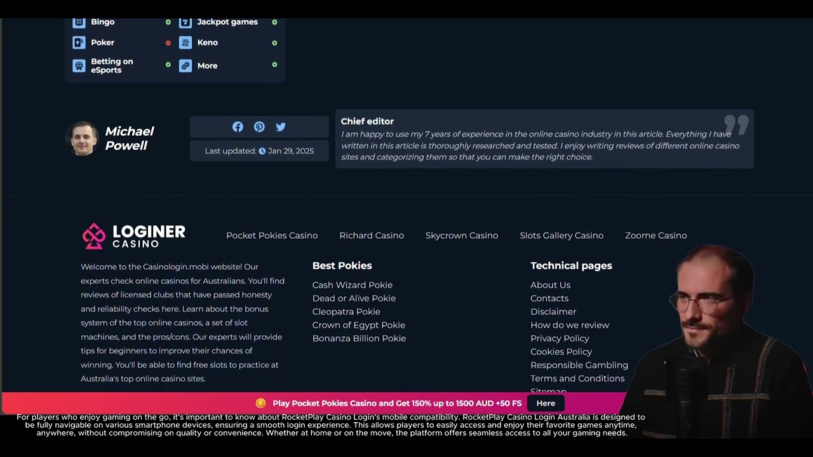Open the Disclaimer page
Screen dimensions: 813x457
point(553,312)
